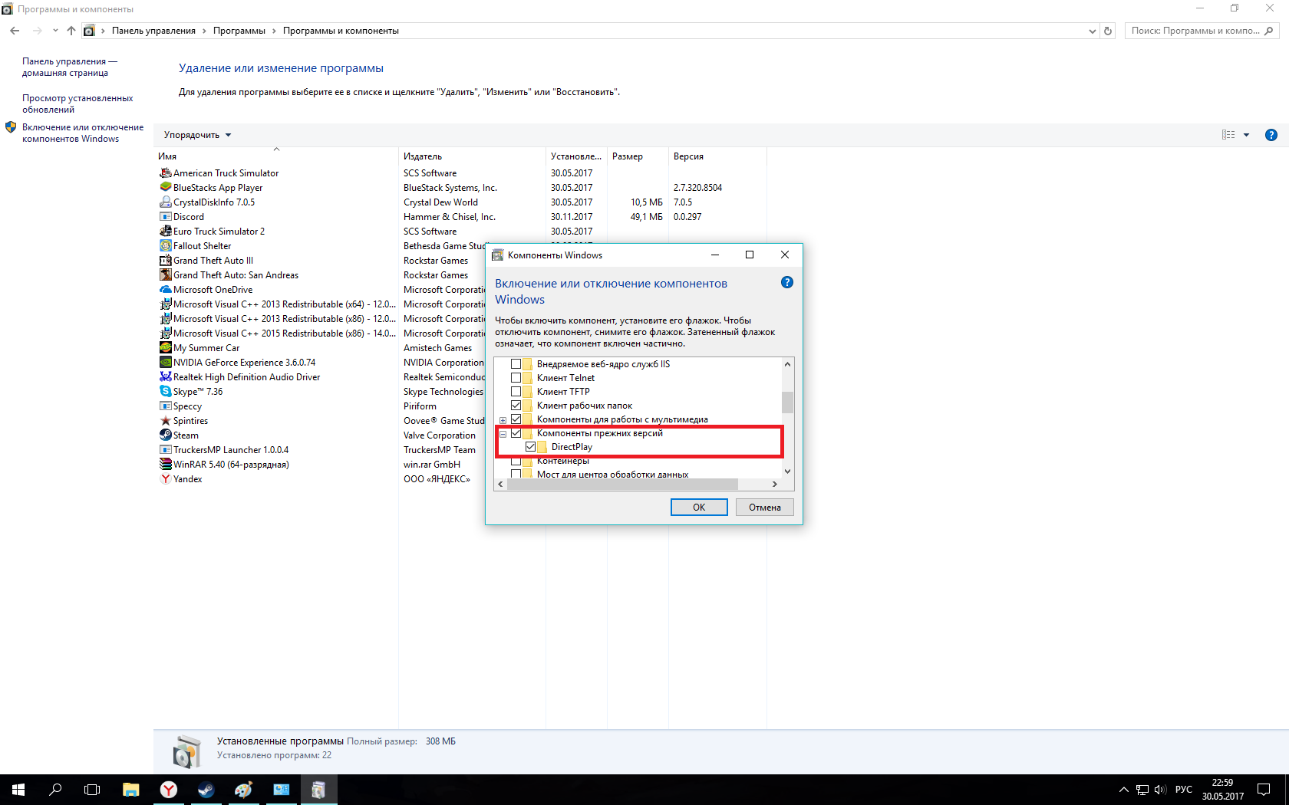
Task: Go to Программы breadcrumb
Action: (239, 31)
